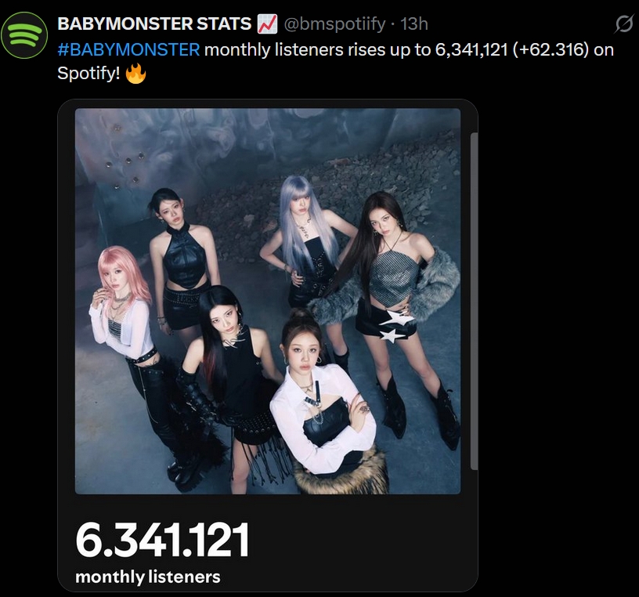Click the bold monthly listeners label in card
The width and height of the screenshot is (639, 597).
click(147, 577)
